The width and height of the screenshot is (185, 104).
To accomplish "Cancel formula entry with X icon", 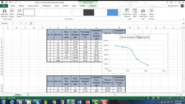I will tap(21, 23).
